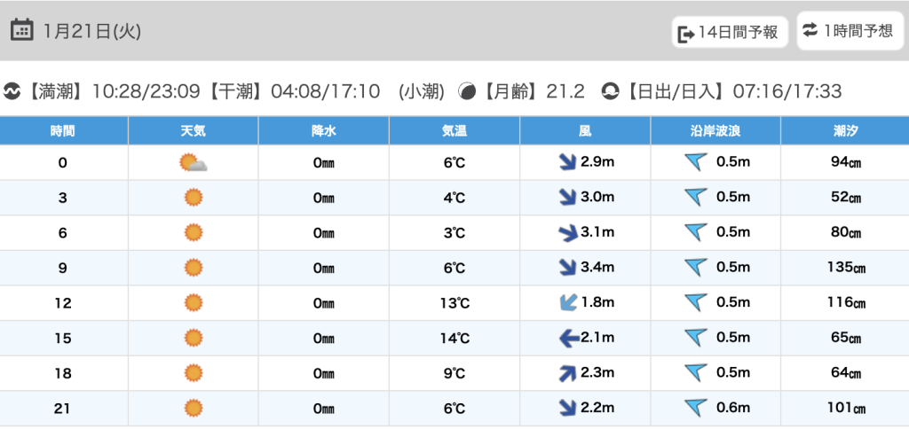This screenshot has width=909, height=429.
Task: Click the up-right wind arrow at 2.3m
Action: pyautogui.click(x=567, y=373)
